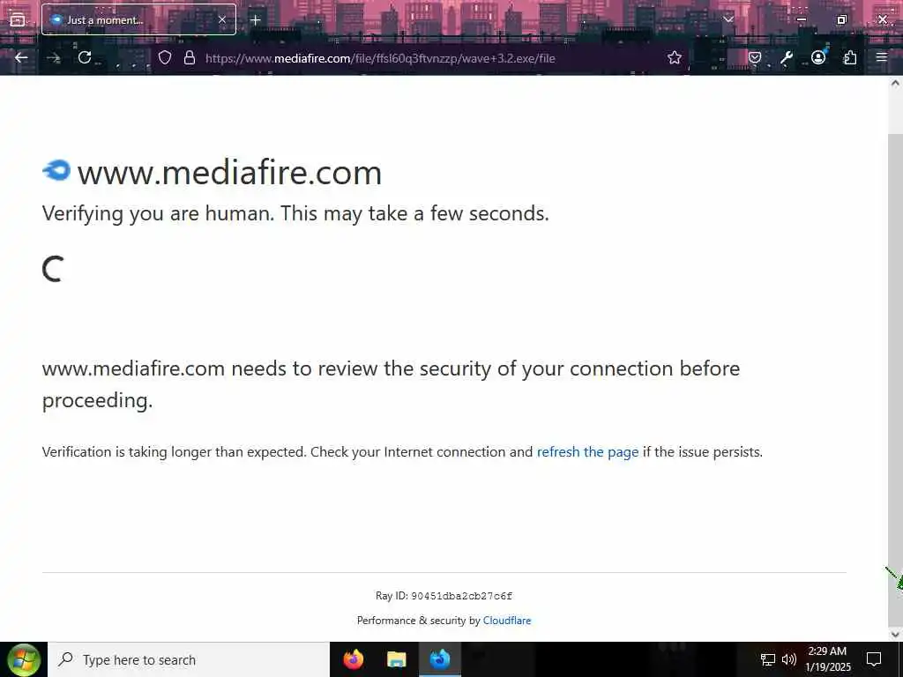Click the 'refresh the page' link
Viewport: 903px width, 677px height.
(587, 452)
